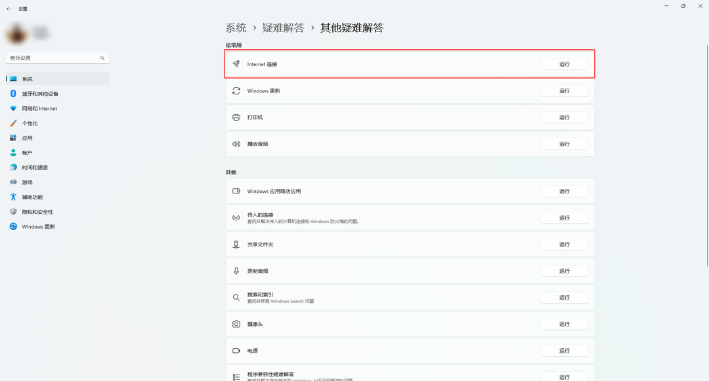The image size is (709, 381).
Task: Click the 查找并修复 Windows Search 问题 description
Action: point(280,301)
